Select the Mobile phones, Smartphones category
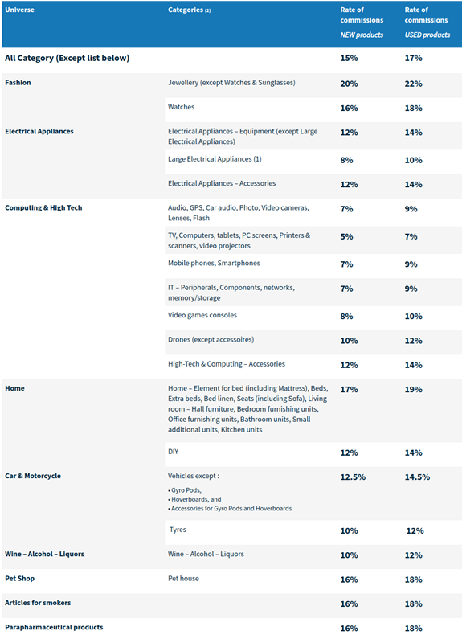The width and height of the screenshot is (462, 643). click(x=214, y=264)
